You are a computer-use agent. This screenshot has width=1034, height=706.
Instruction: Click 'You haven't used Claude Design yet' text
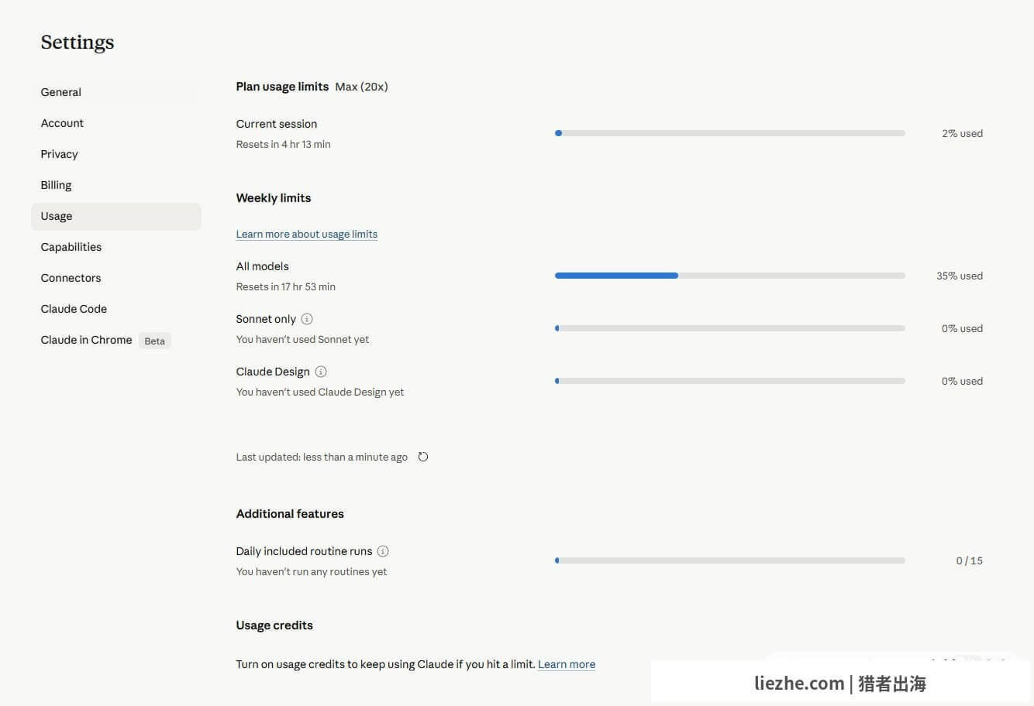[x=320, y=392]
